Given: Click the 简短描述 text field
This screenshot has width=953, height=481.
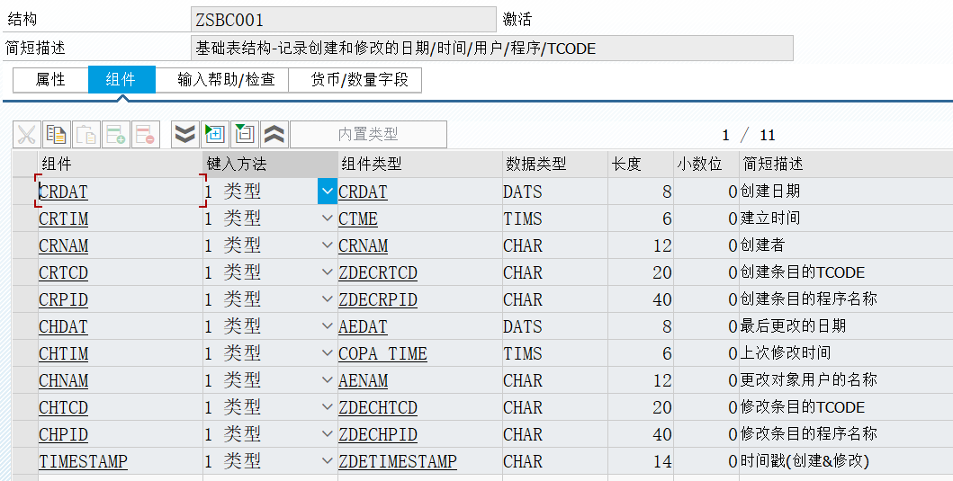Looking at the screenshot, I should (x=491, y=48).
